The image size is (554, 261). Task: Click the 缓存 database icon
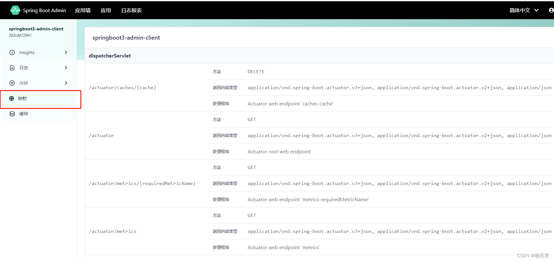(x=12, y=114)
